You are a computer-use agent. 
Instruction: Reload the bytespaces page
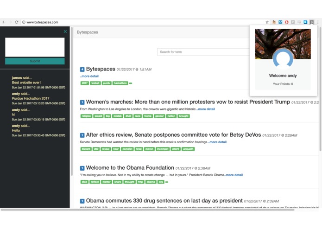coord(17,22)
